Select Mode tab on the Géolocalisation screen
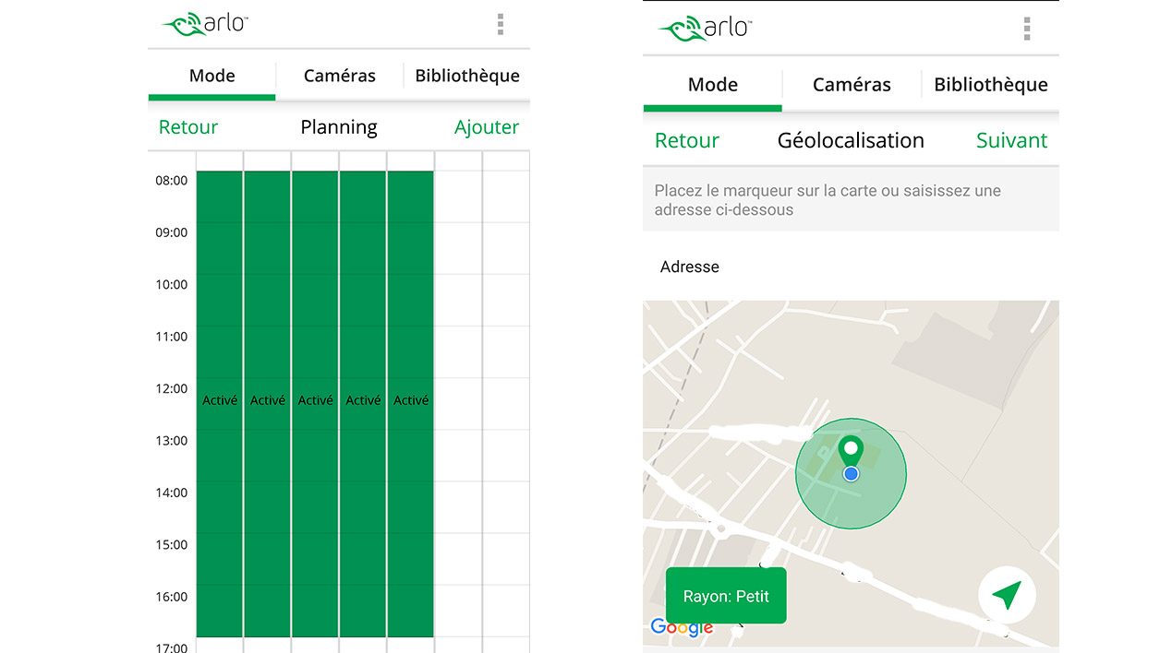1160x653 pixels. tap(712, 85)
